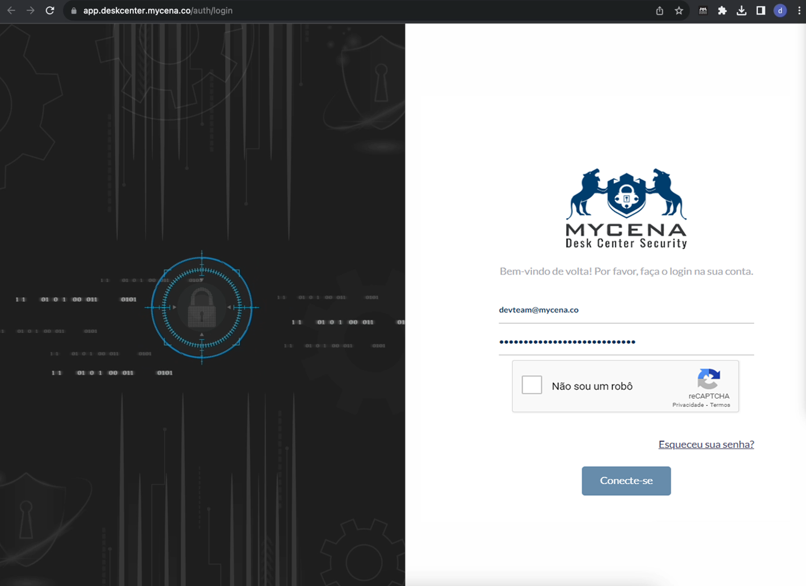Toggle the browser side panel icon
Image resolution: width=806 pixels, height=586 pixels.
(761, 11)
